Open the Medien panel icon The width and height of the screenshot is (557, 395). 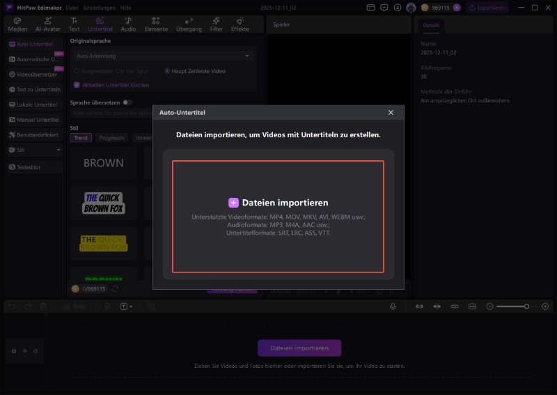(17, 21)
